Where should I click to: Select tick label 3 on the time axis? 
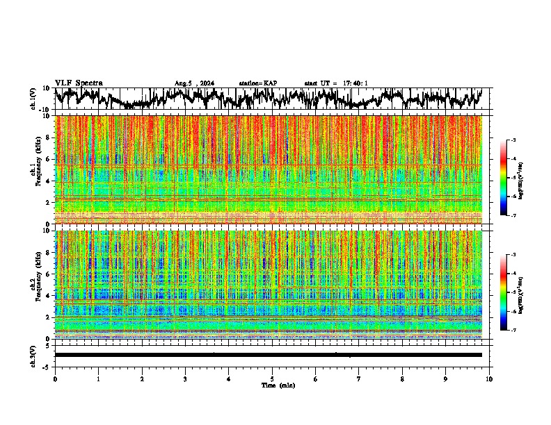pos(185,379)
